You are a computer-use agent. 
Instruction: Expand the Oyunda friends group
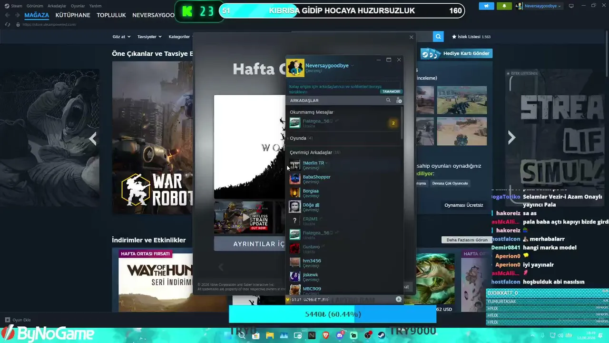[301, 138]
